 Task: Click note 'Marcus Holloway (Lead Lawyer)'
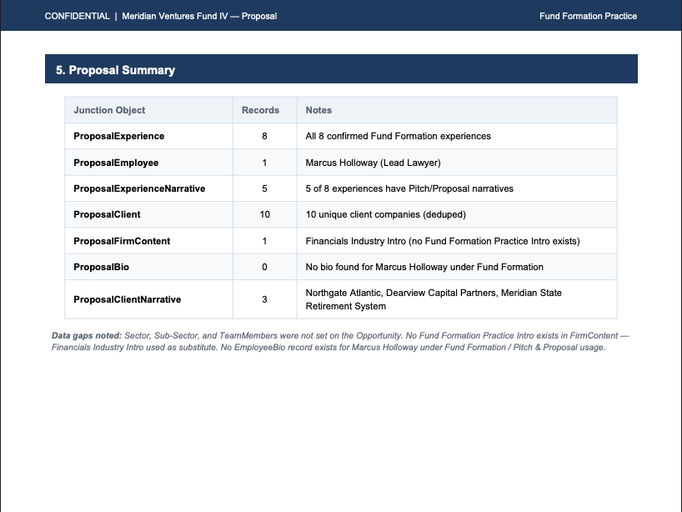click(x=373, y=163)
